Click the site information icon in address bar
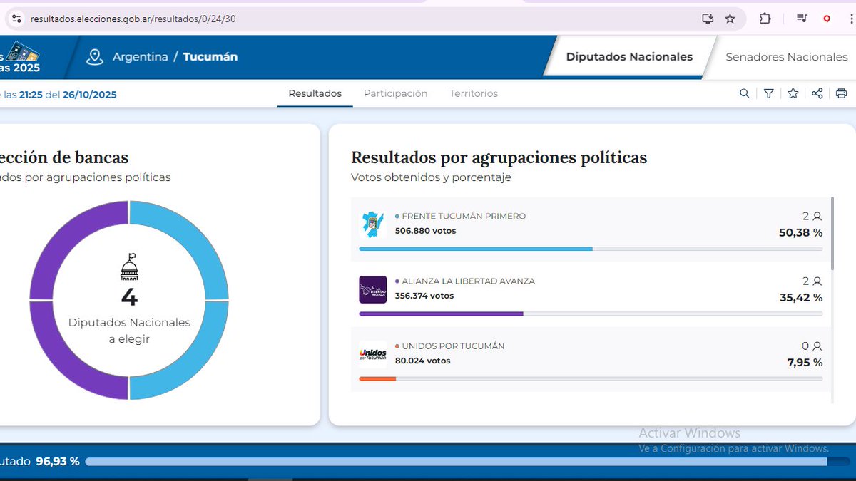 [16, 19]
